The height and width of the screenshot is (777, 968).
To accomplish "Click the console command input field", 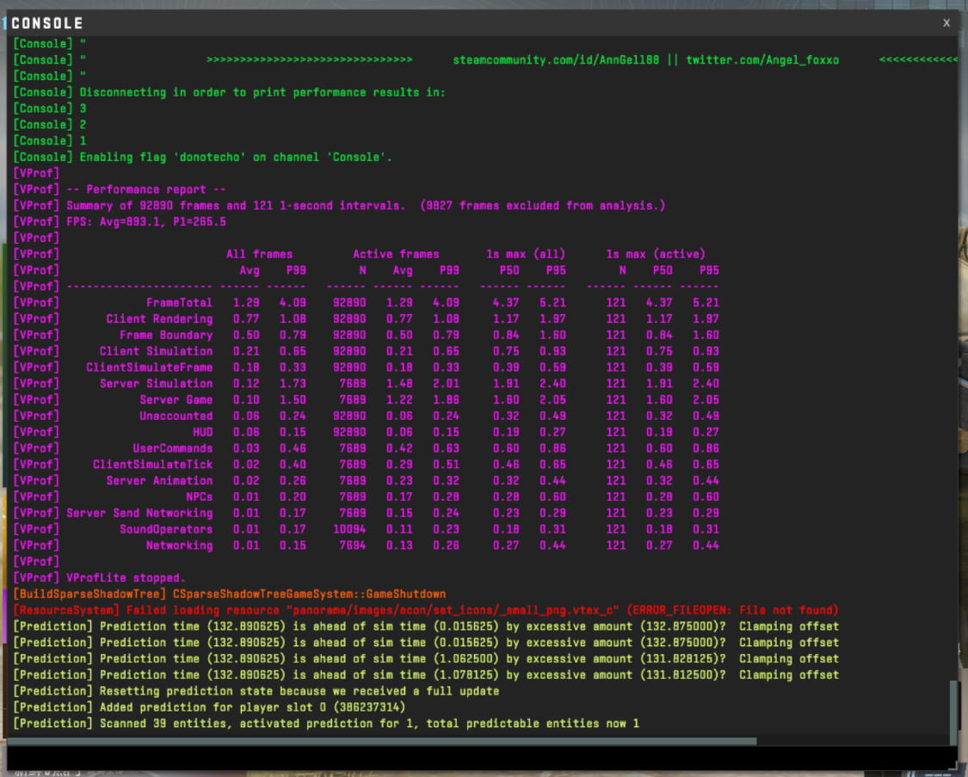I will pos(482,757).
